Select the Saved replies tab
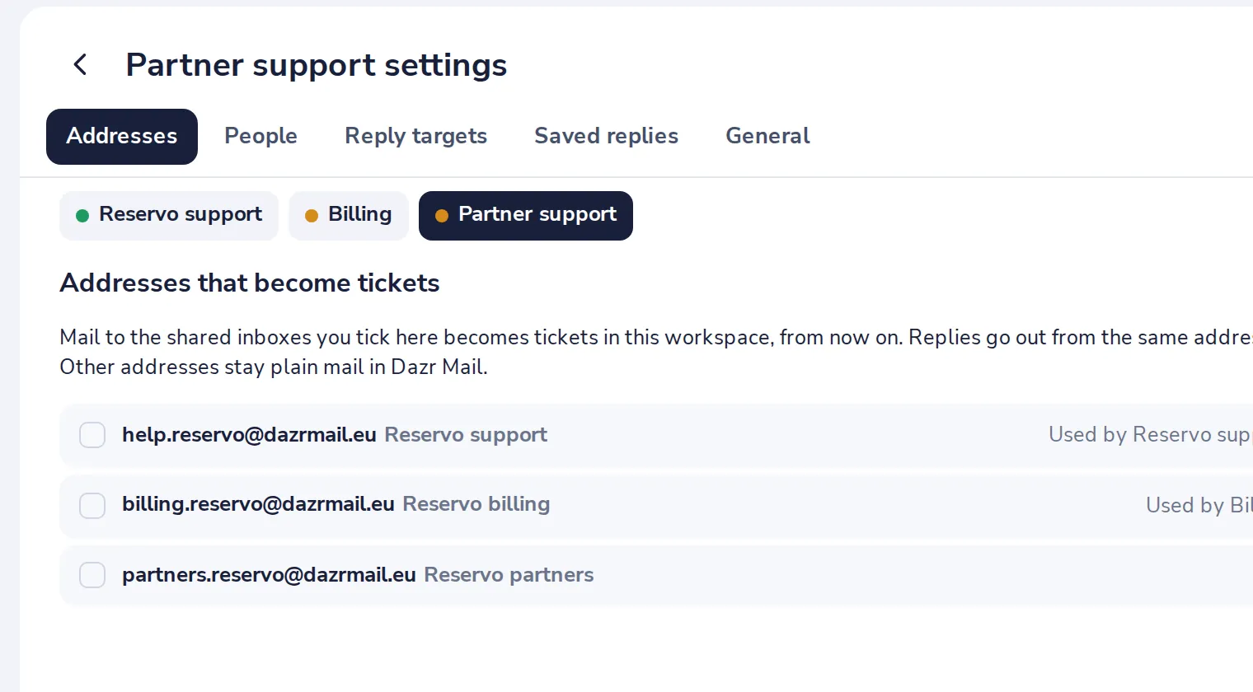Screen dimensions: 1253x692 pos(606,137)
